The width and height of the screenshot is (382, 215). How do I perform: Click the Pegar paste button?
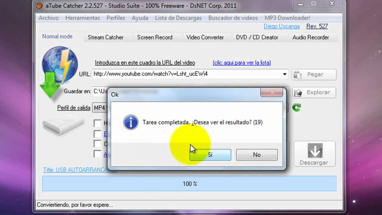coord(314,74)
